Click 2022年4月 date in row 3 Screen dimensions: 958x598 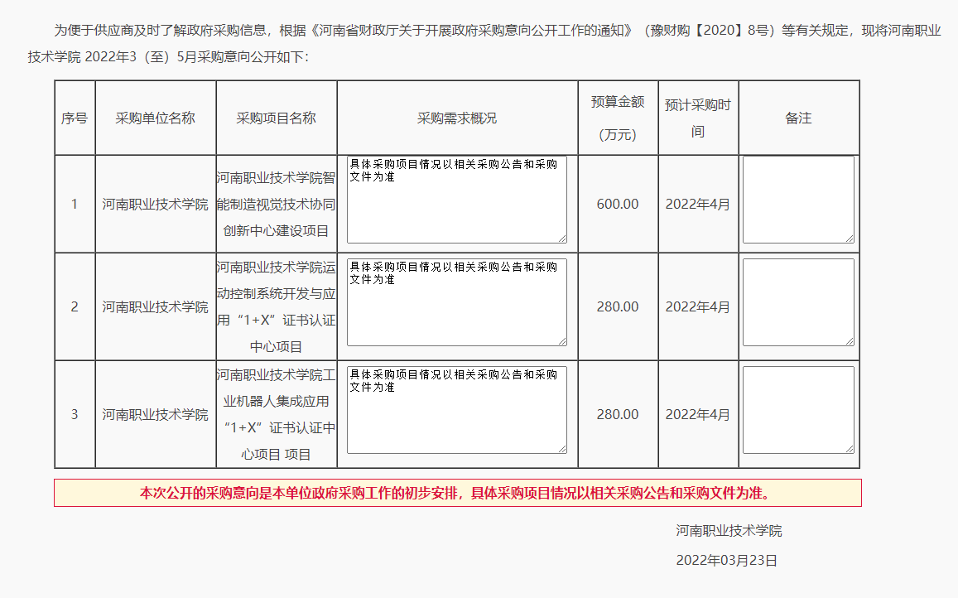click(x=698, y=415)
